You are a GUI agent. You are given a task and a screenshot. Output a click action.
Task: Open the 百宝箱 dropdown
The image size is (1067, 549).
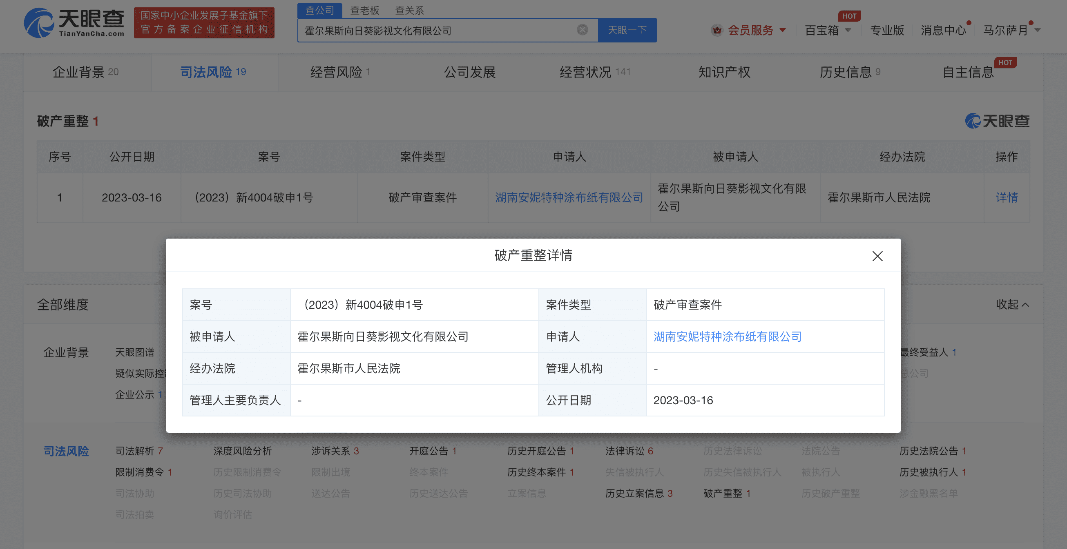click(x=827, y=30)
